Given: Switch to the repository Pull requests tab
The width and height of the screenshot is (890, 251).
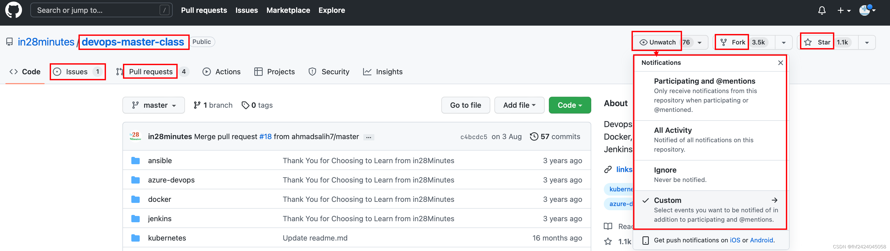Looking at the screenshot, I should [x=152, y=71].
